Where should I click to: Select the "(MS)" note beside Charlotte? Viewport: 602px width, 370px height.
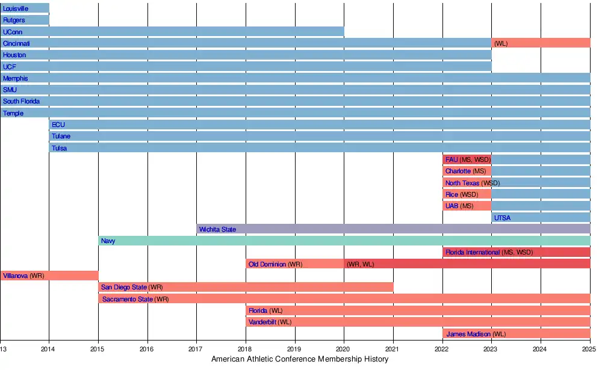point(479,171)
